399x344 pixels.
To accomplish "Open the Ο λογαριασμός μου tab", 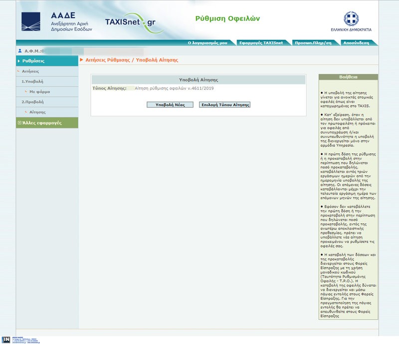I will pyautogui.click(x=207, y=43).
